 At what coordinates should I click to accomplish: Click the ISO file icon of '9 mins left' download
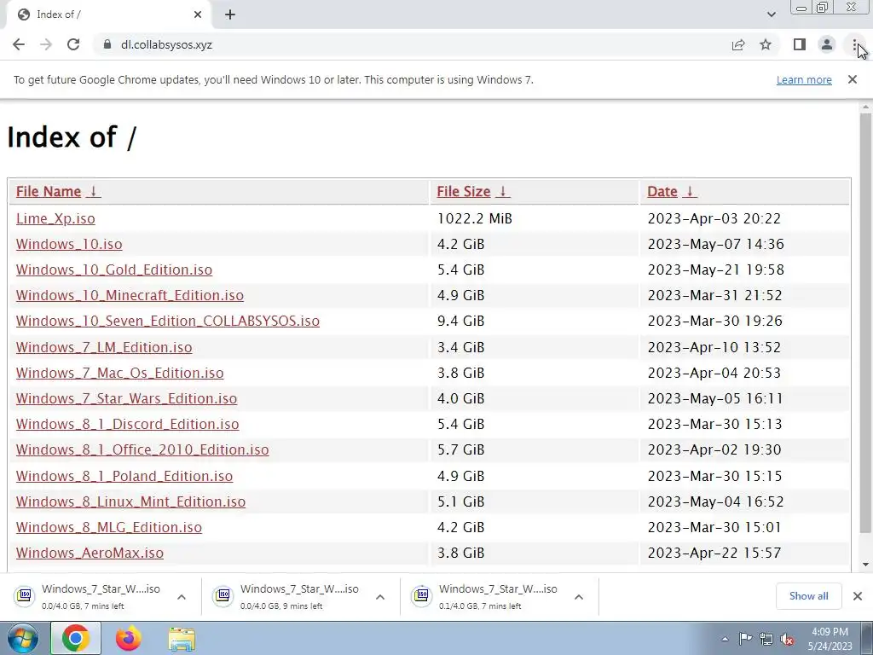tap(223, 596)
